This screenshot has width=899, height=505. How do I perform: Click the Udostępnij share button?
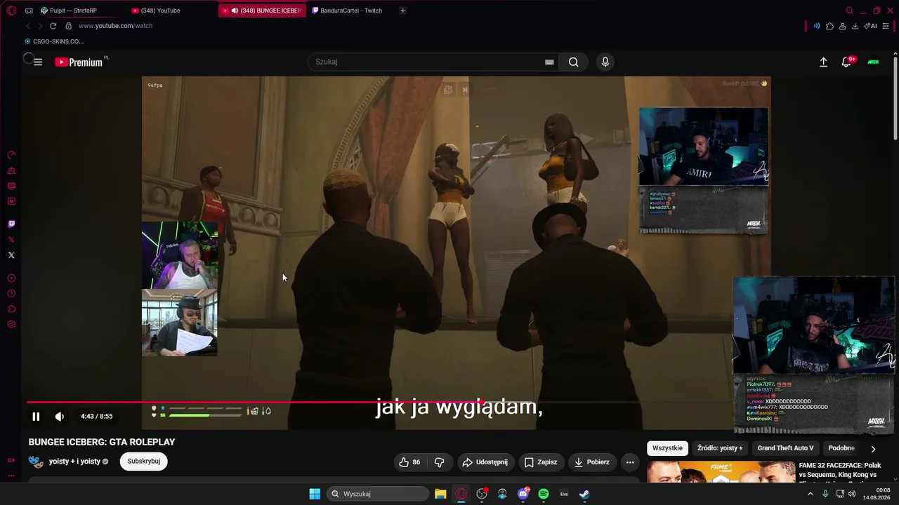pos(485,462)
